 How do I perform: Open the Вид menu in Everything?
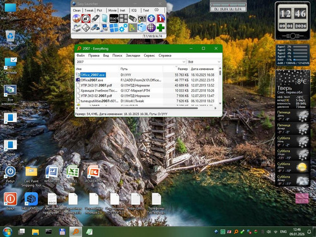point(106,56)
